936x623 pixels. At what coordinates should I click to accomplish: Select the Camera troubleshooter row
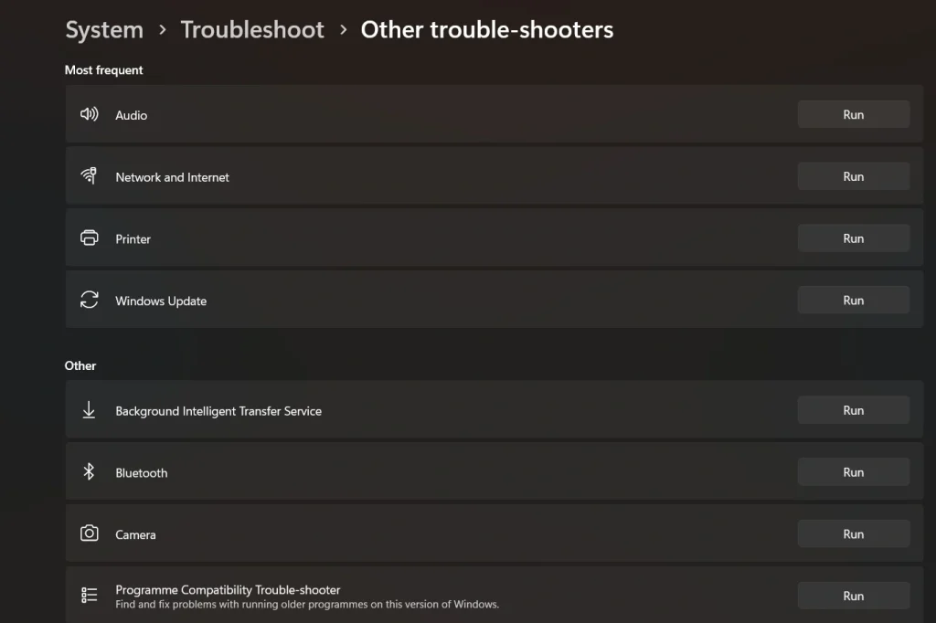[x=411, y=533]
